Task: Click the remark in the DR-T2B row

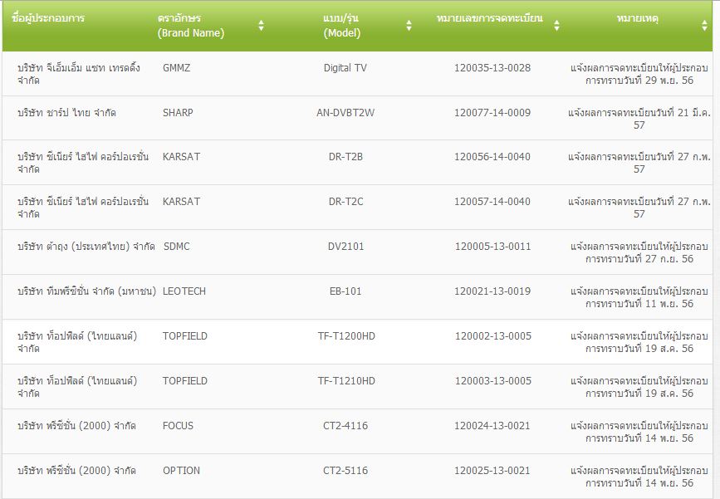Action: [639, 163]
